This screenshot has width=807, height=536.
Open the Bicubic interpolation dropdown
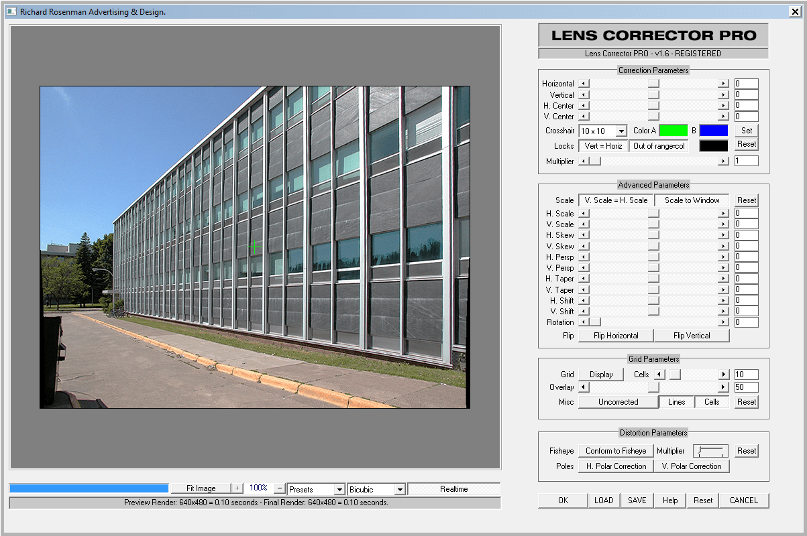point(376,488)
